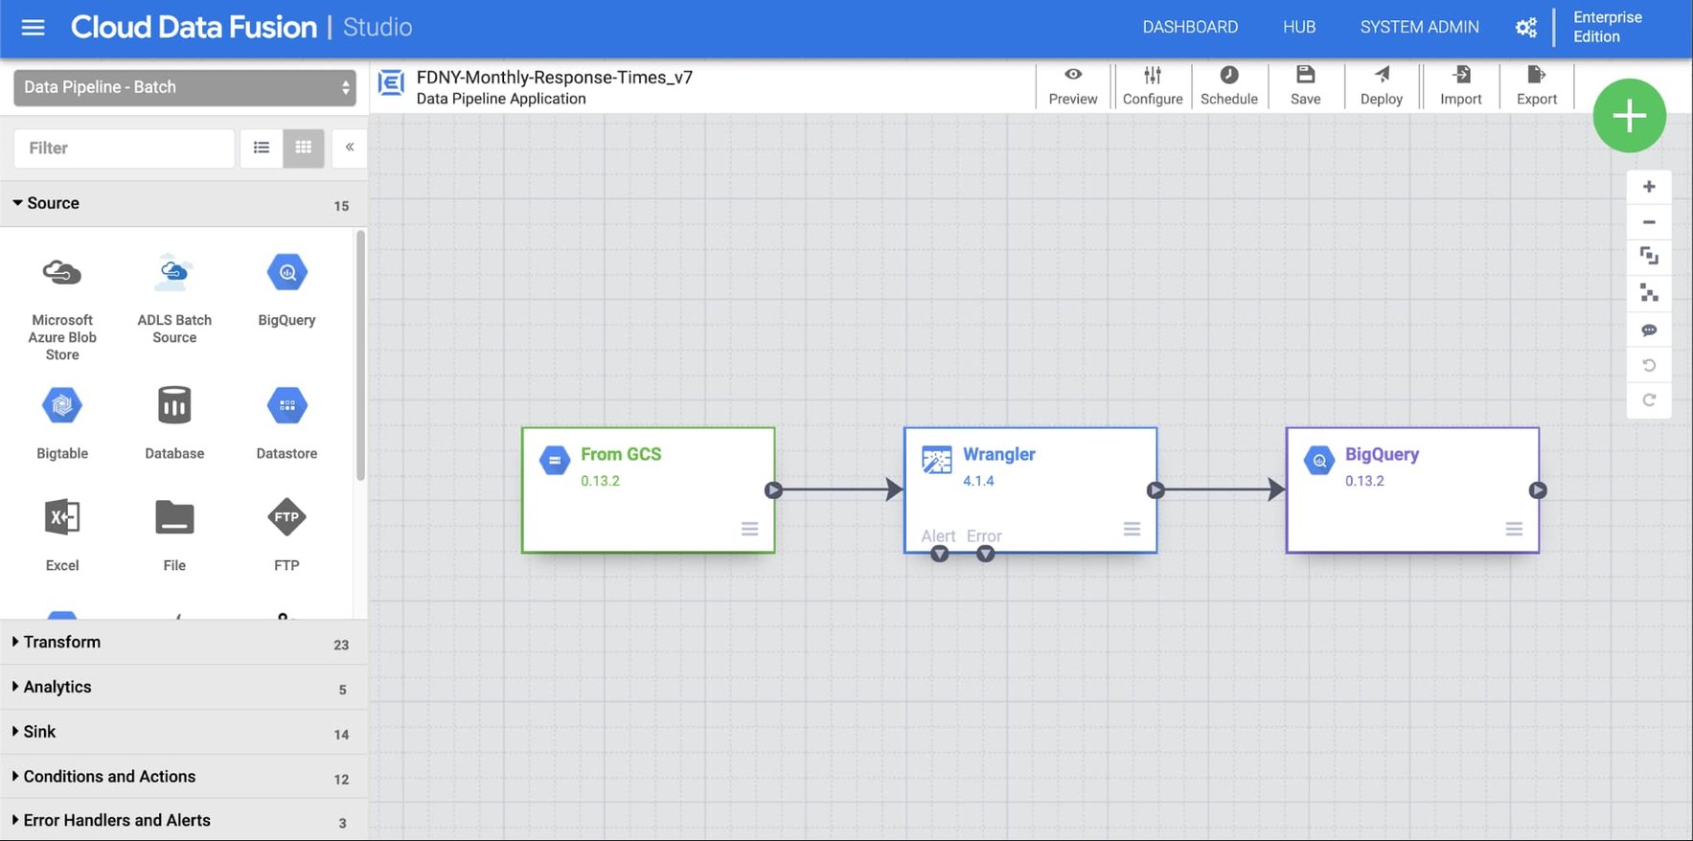The image size is (1693, 841).
Task: Switch plugin palette to grid view
Action: [x=304, y=148]
